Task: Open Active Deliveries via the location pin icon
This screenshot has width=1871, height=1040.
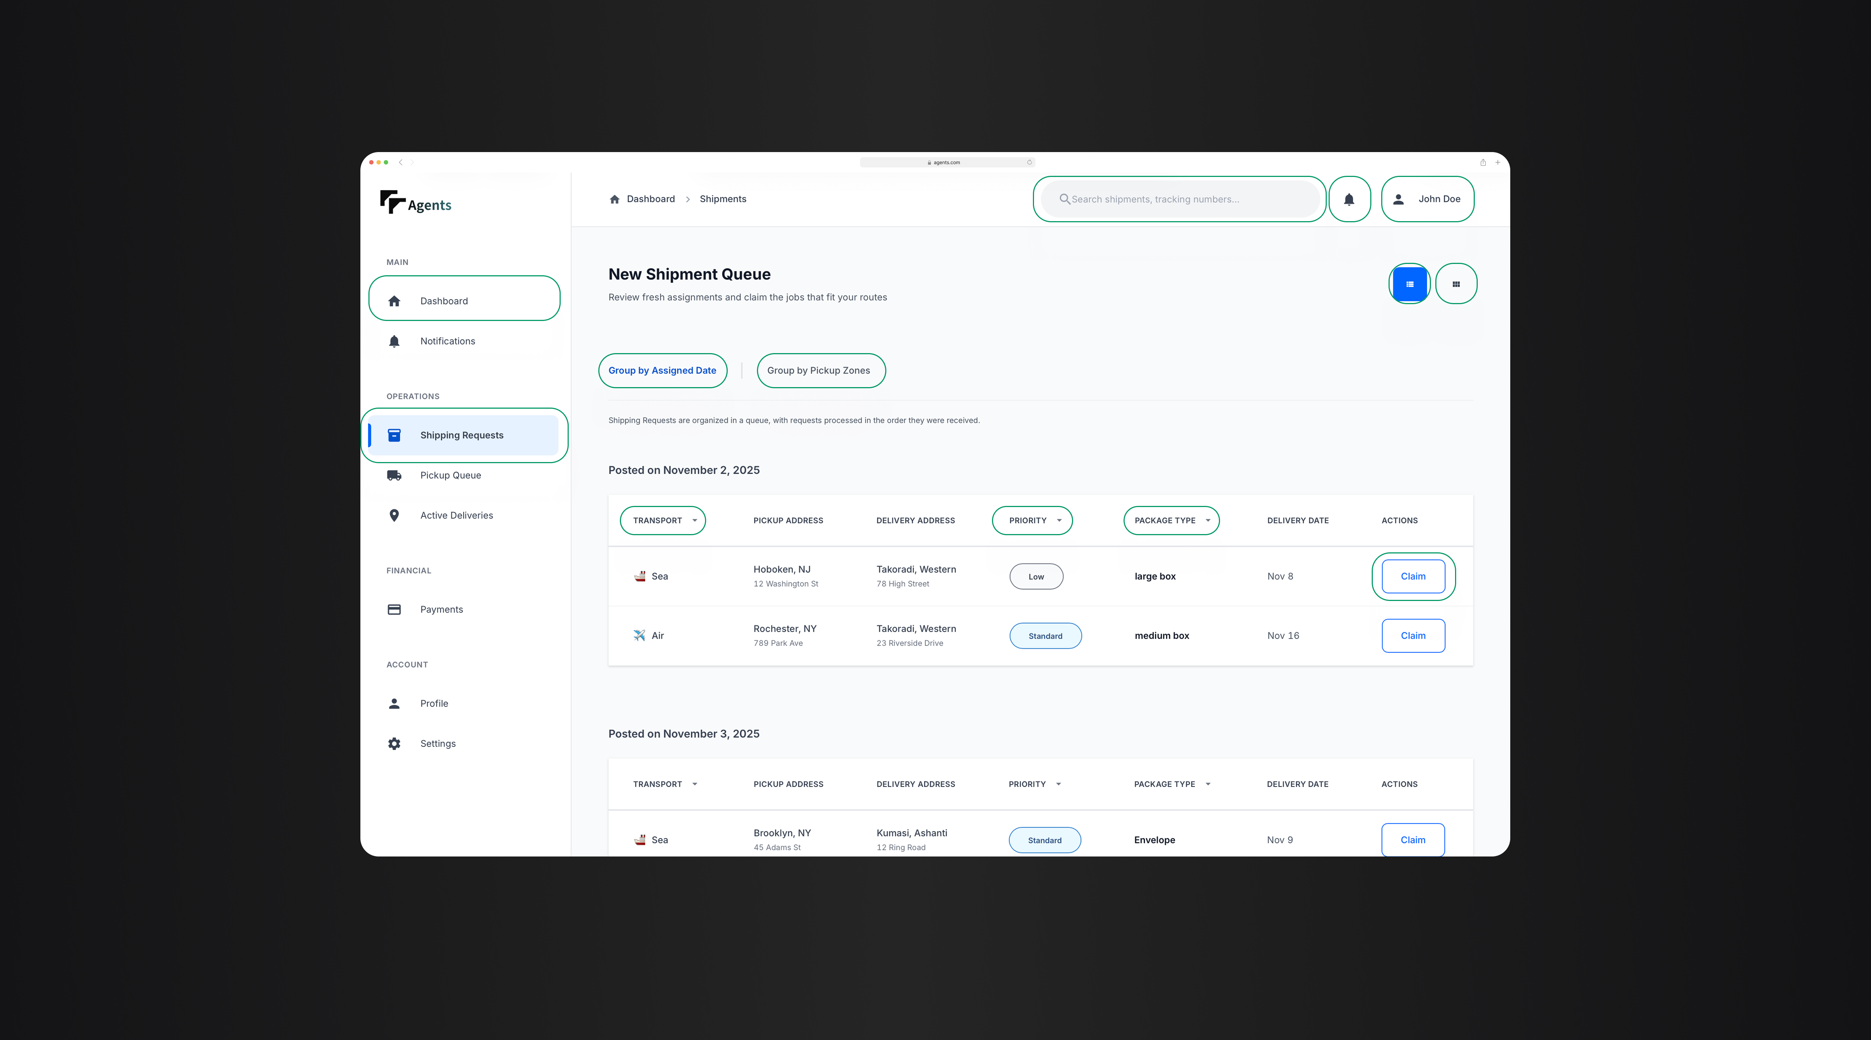Action: tap(394, 515)
